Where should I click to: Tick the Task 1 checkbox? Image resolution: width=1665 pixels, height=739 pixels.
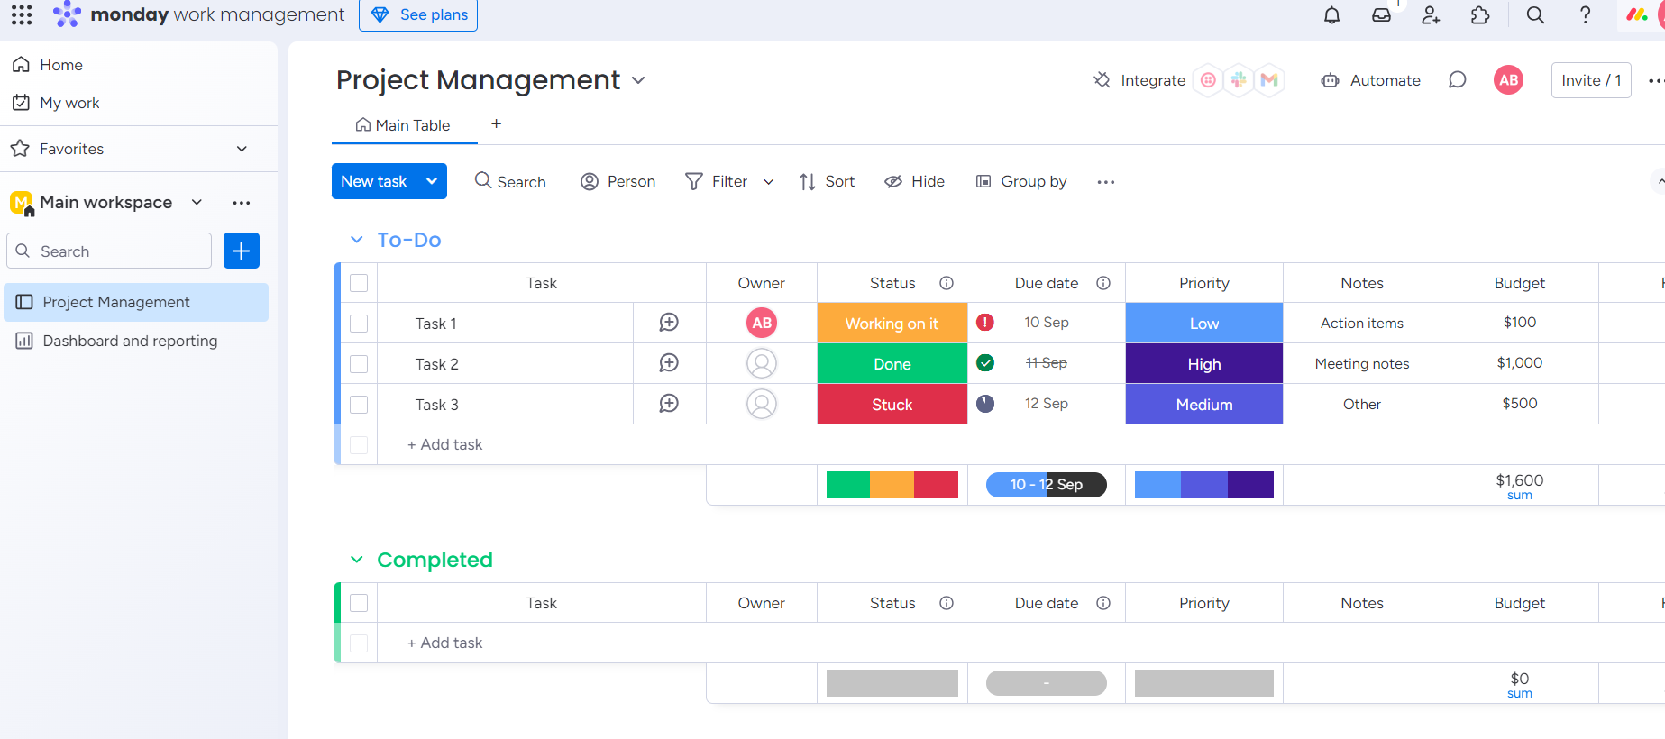(x=359, y=324)
